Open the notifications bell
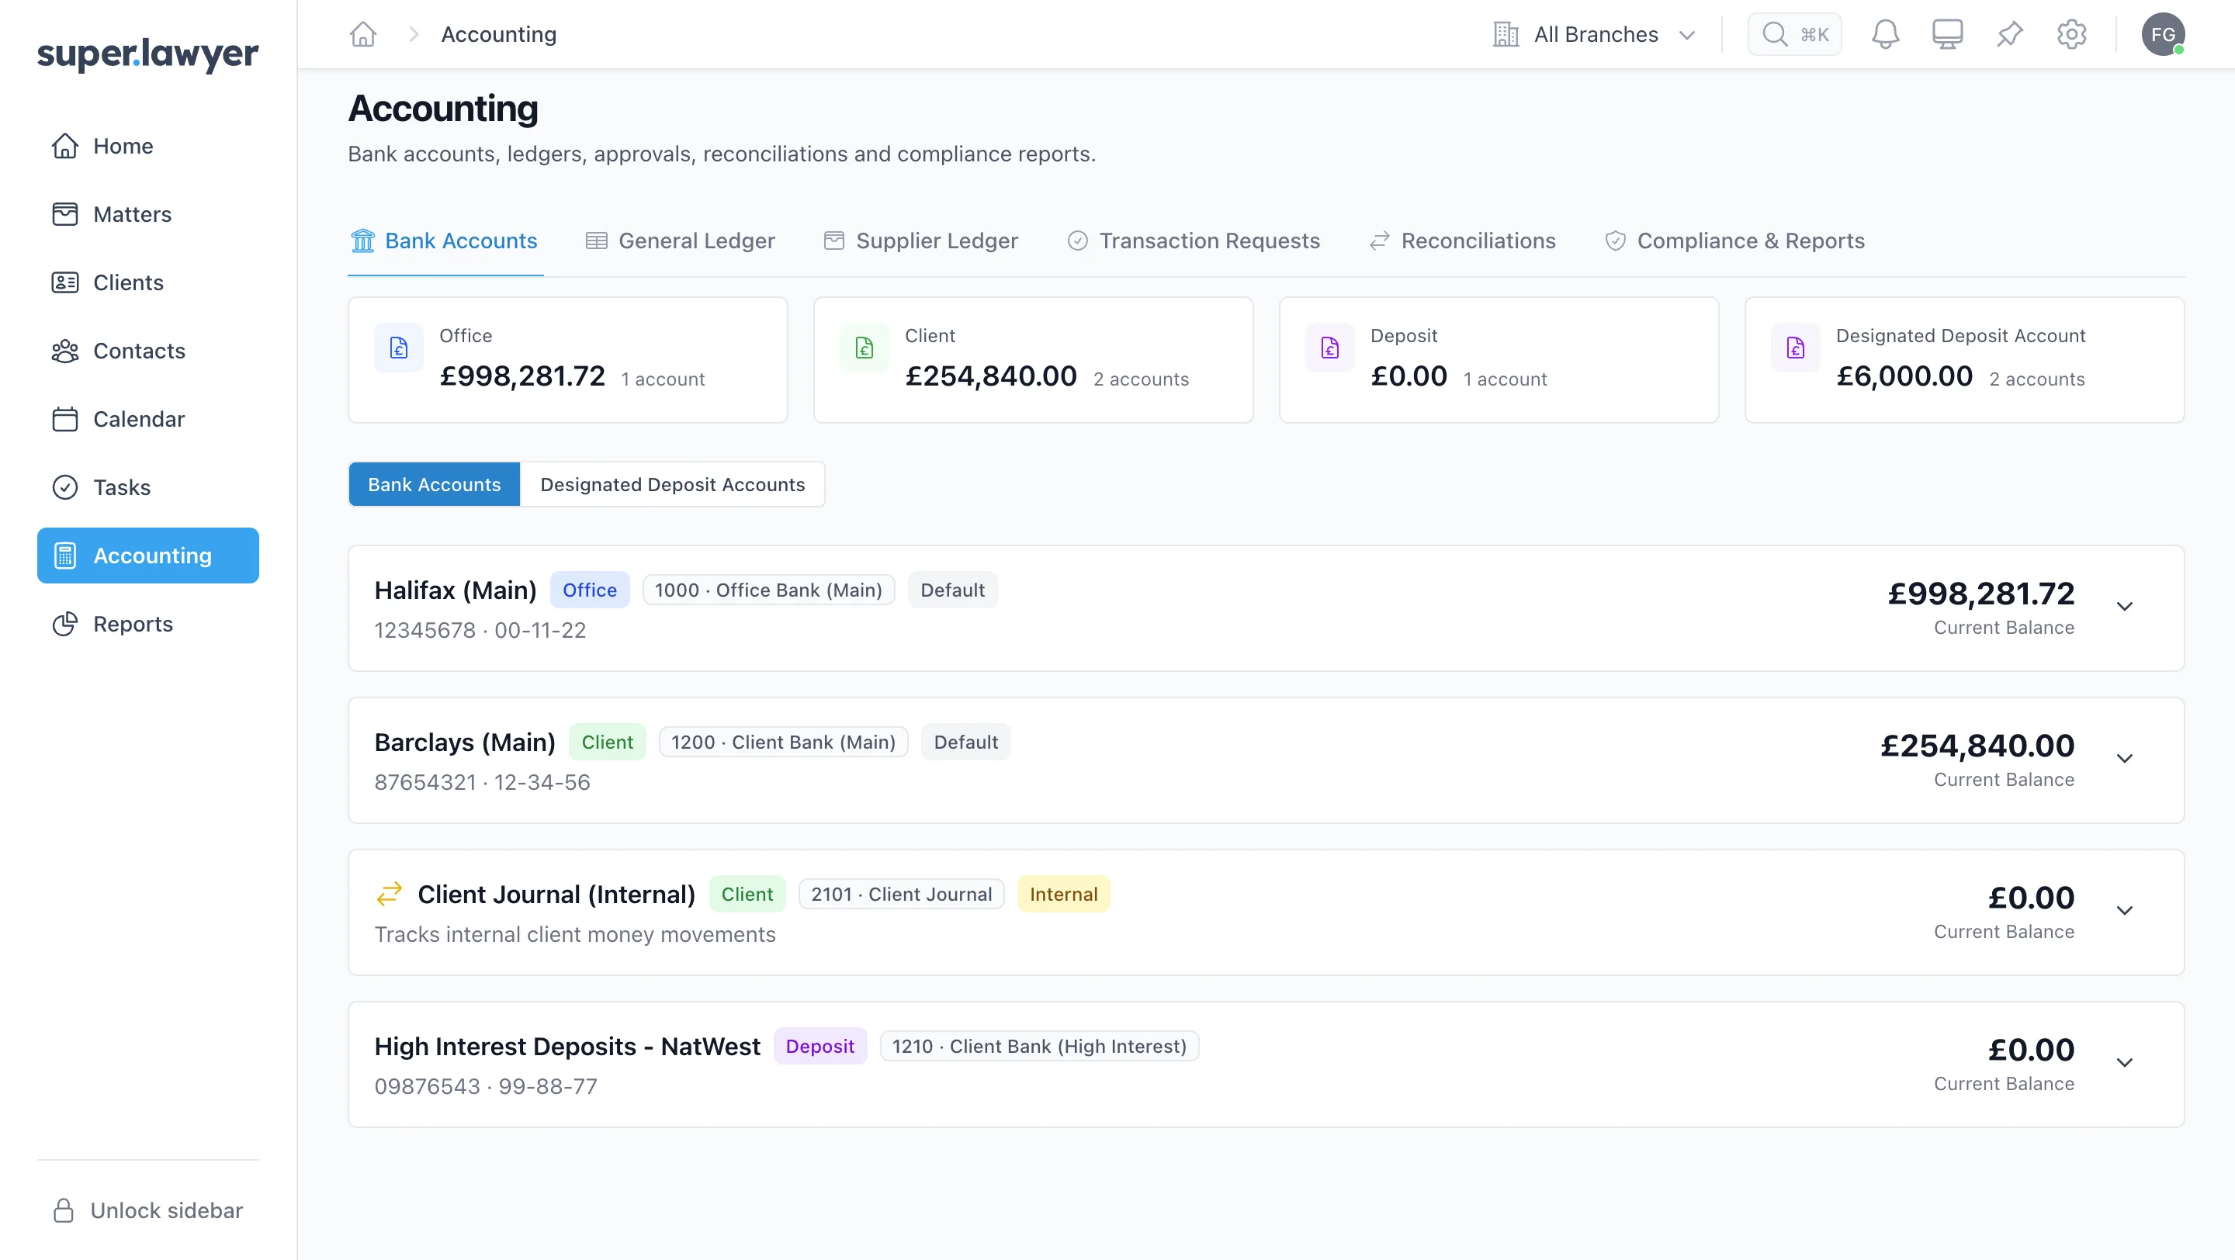Viewport: 2235px width, 1260px height. (1884, 35)
